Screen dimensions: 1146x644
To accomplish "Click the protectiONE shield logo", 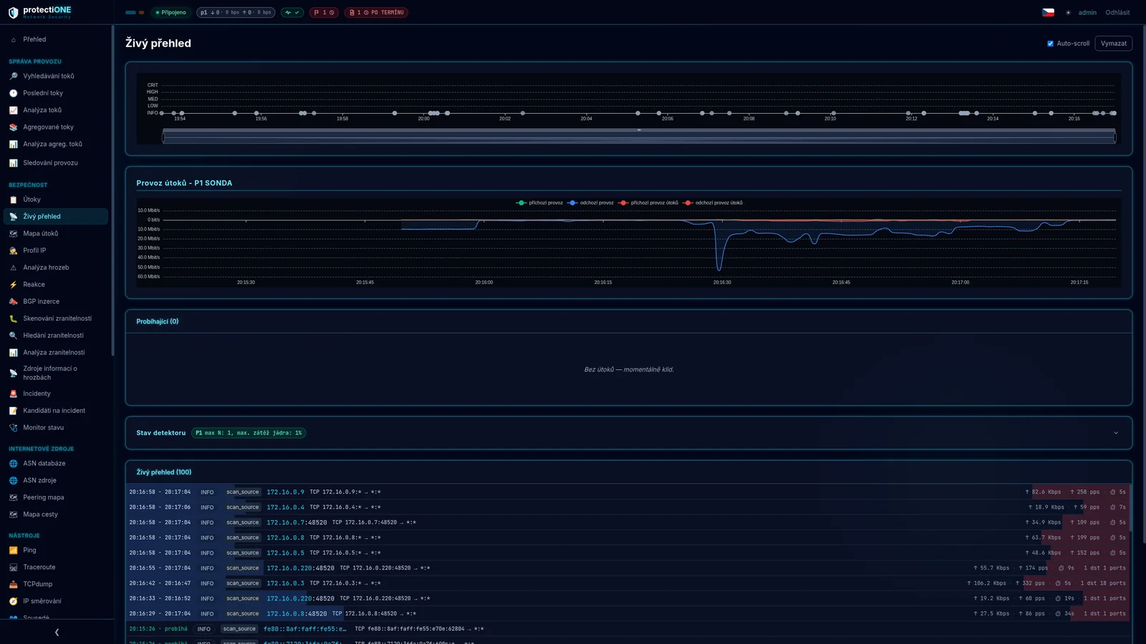I will click(13, 12).
